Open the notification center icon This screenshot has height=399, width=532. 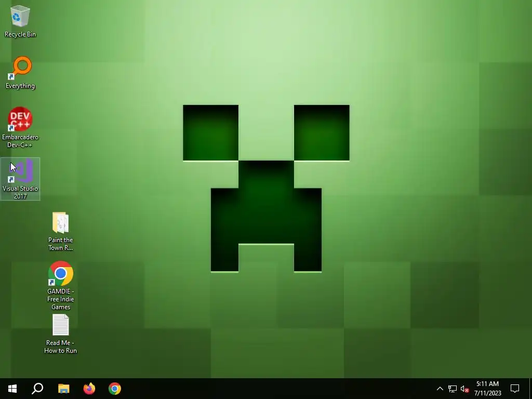pos(515,389)
